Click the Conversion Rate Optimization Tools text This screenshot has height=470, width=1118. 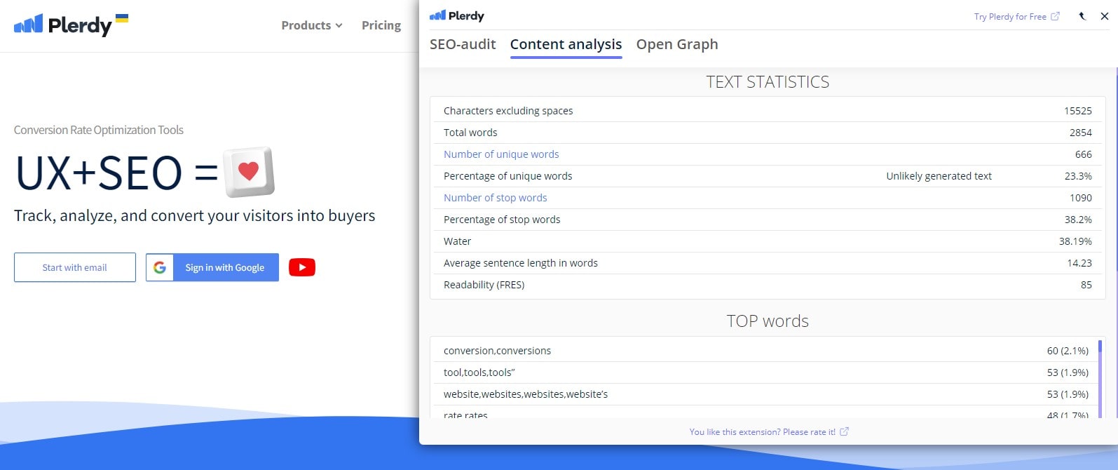[99, 130]
